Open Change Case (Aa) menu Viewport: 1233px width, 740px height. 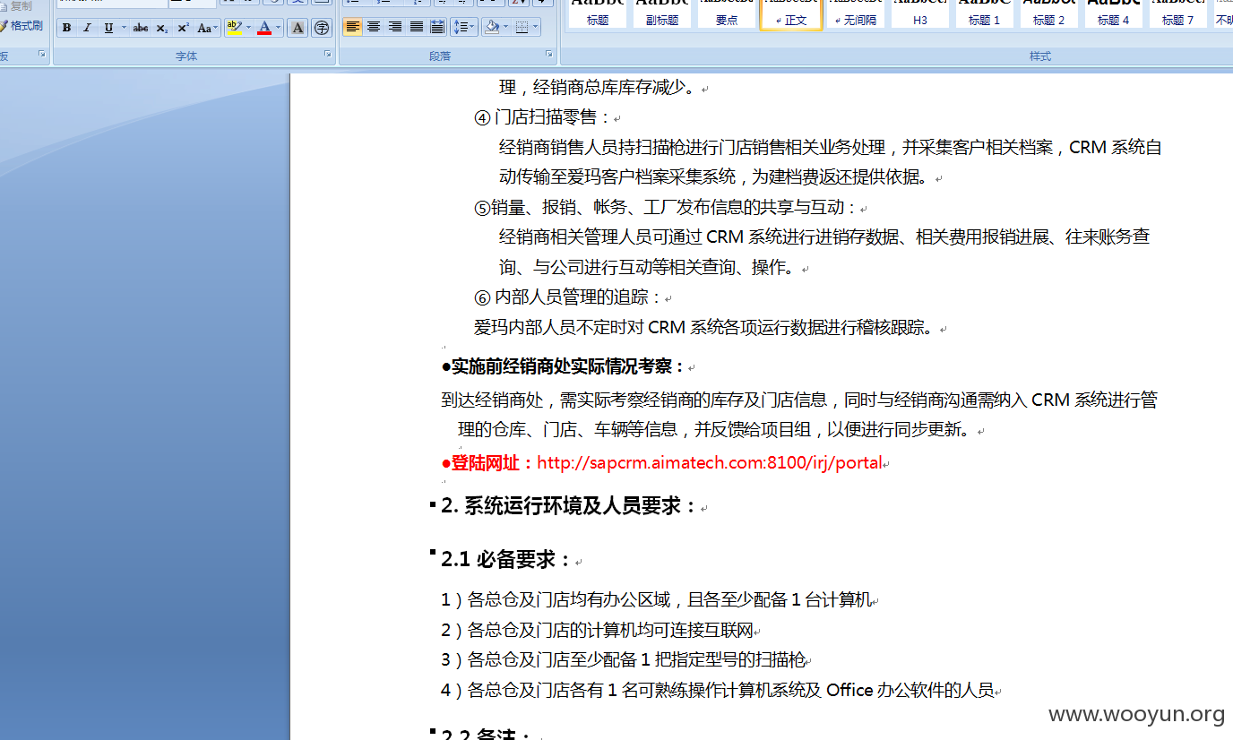[207, 28]
